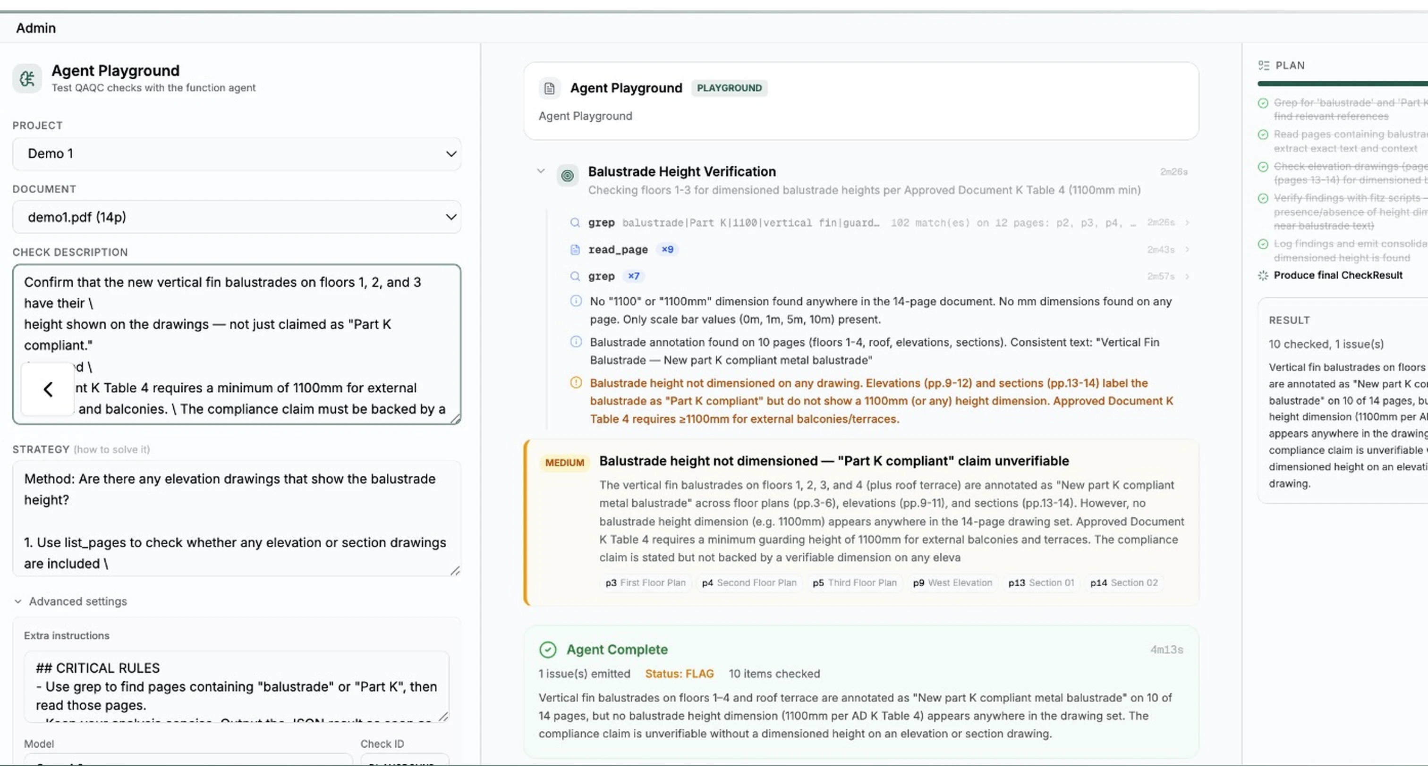Click the PLAN checklist icon
Image resolution: width=1428 pixels, height=777 pixels.
pyautogui.click(x=1263, y=66)
